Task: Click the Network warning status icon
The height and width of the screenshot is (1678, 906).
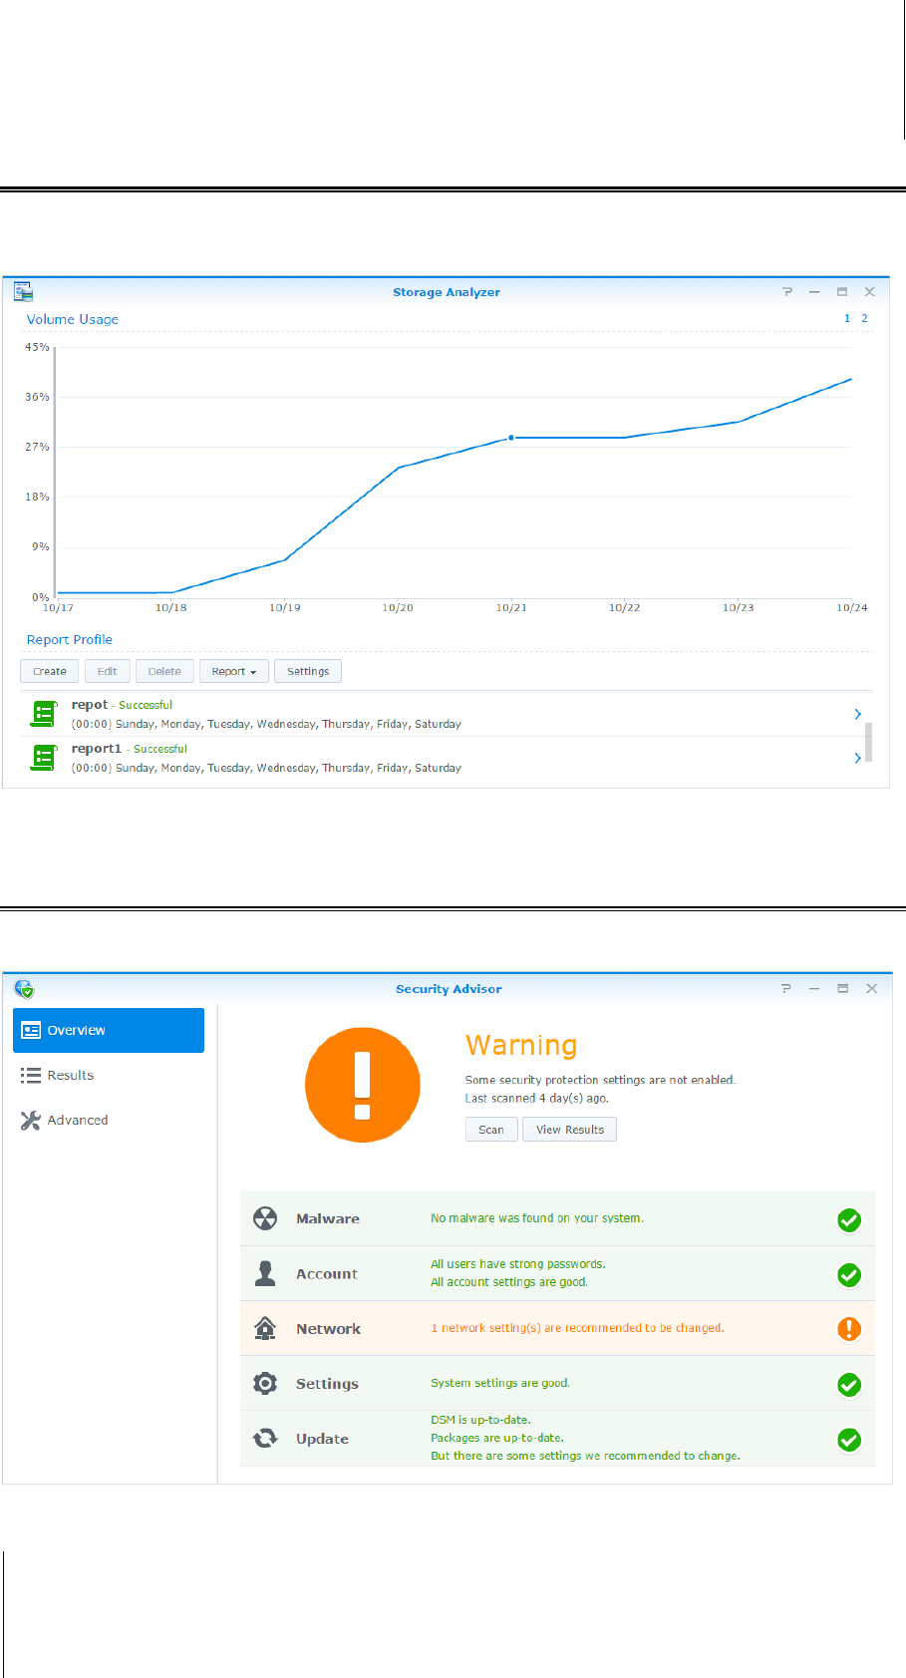Action: 849,1329
